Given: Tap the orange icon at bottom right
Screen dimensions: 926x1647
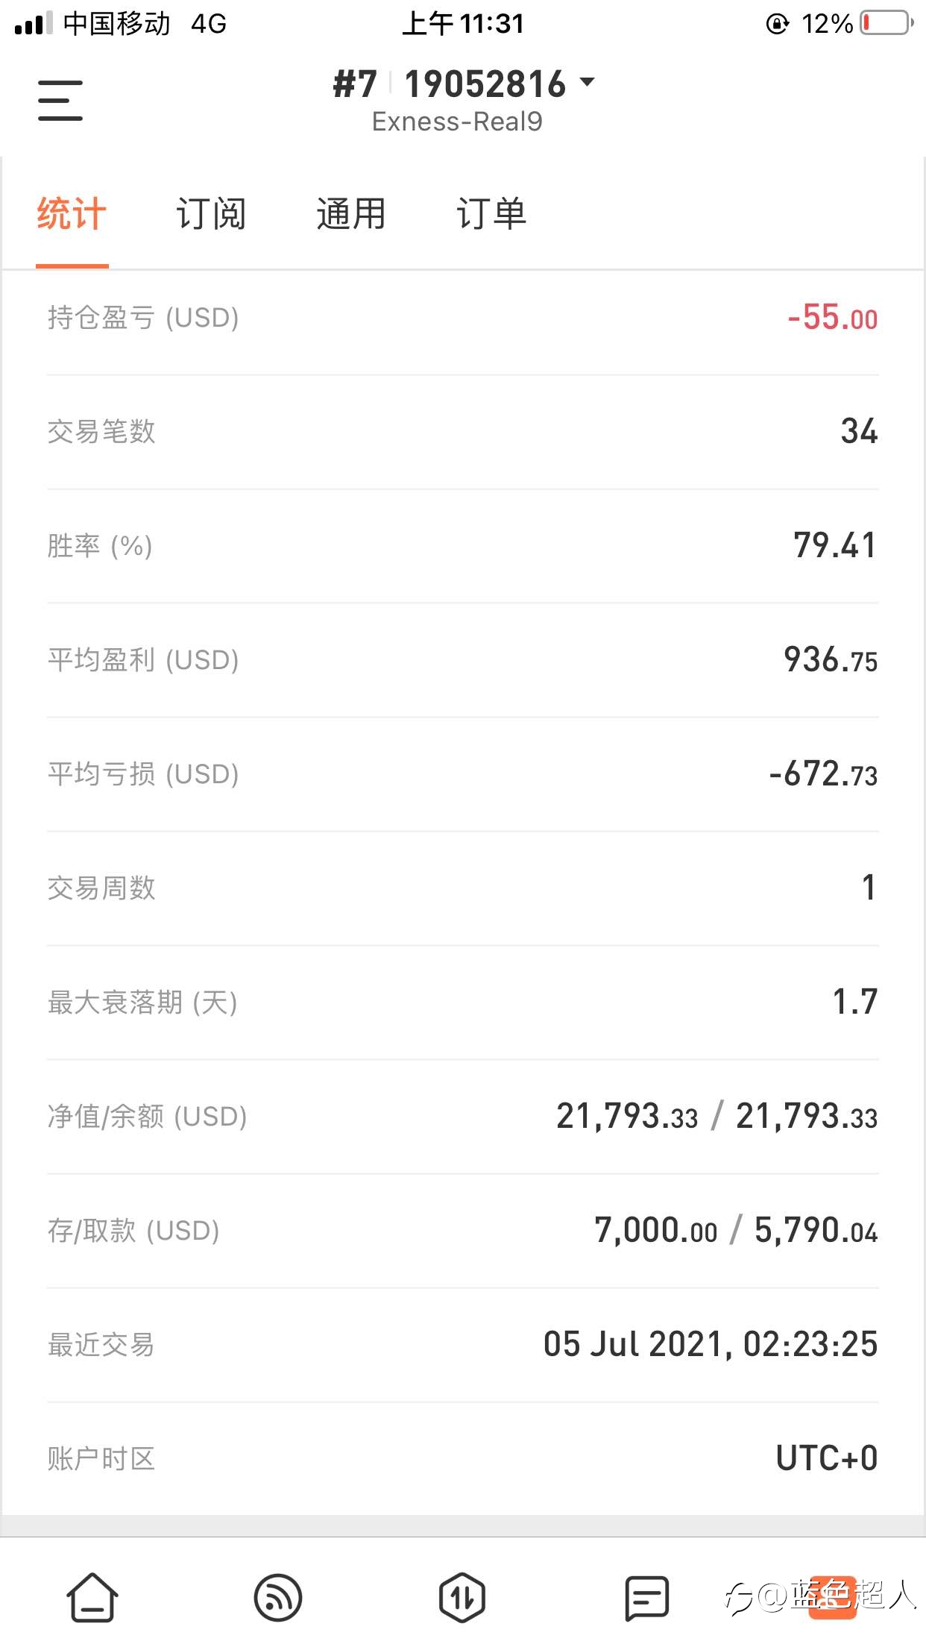Looking at the screenshot, I should click(x=832, y=1598).
